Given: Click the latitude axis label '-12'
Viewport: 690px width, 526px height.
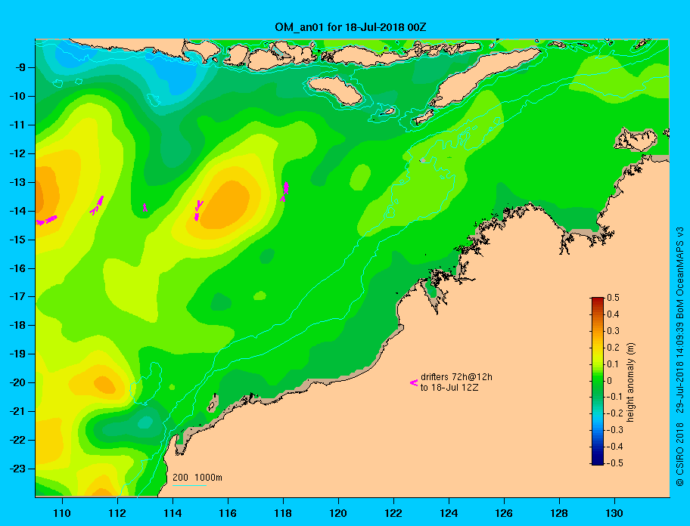Looking at the screenshot, I should pyautogui.click(x=17, y=154).
